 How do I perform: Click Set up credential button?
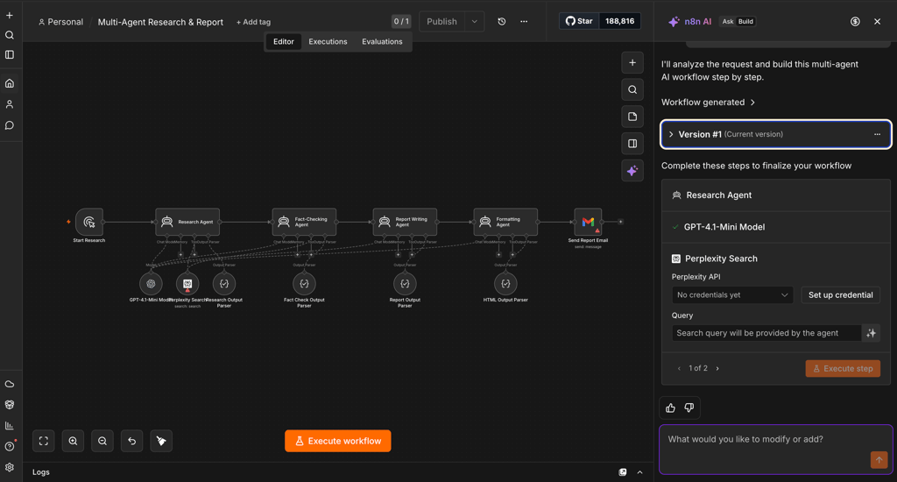[x=840, y=294]
